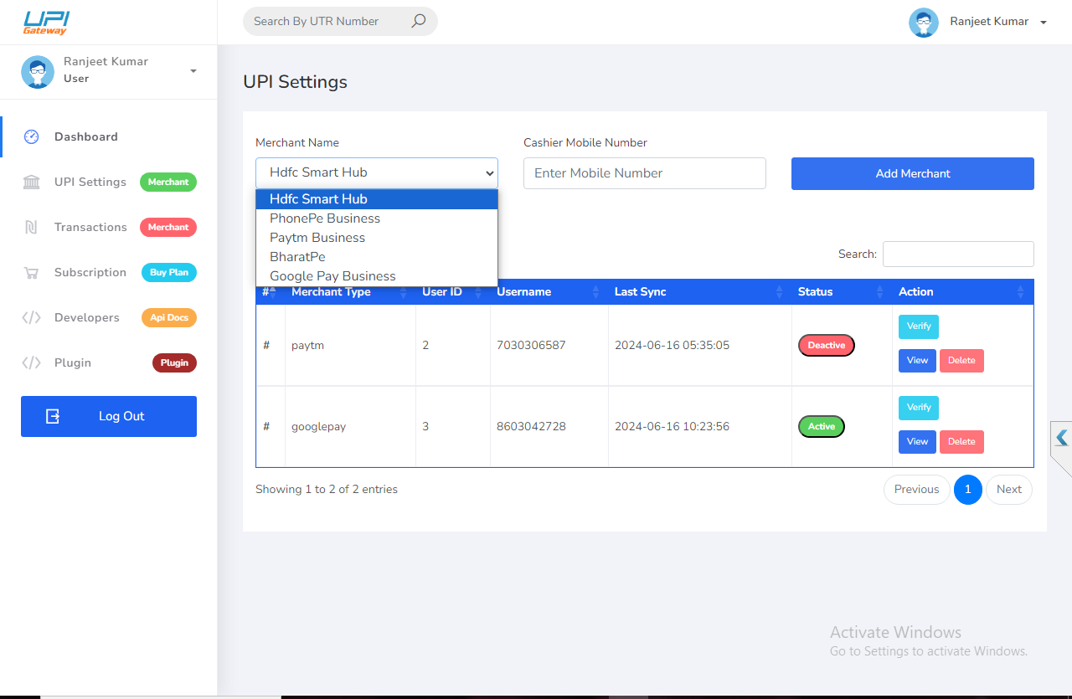Click the Api Docs badge
The width and height of the screenshot is (1072, 699).
[169, 317]
